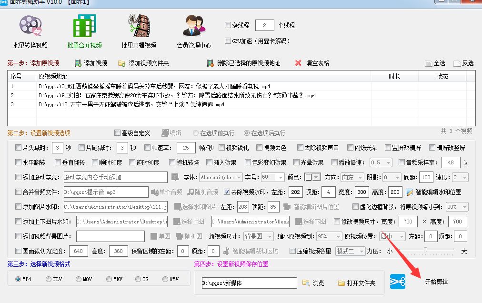Click the scrolling subtitle edit icon
This screenshot has width=482, height=303.
point(175,177)
